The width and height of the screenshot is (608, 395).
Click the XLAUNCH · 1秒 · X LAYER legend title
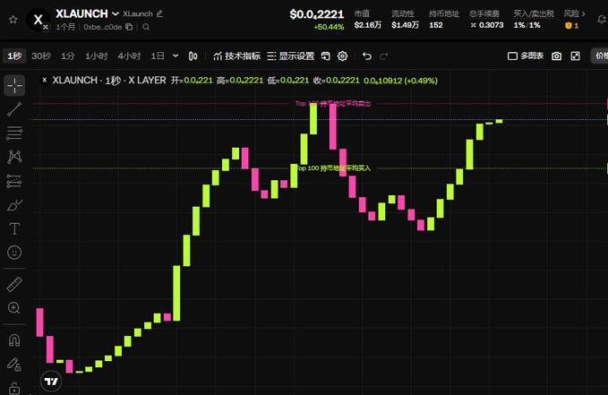click(x=109, y=81)
